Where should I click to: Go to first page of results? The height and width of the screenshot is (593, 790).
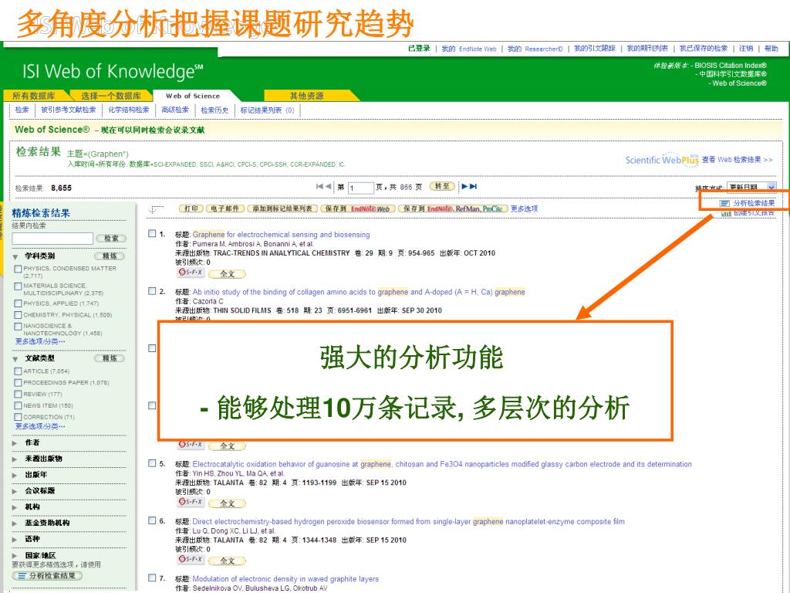319,187
